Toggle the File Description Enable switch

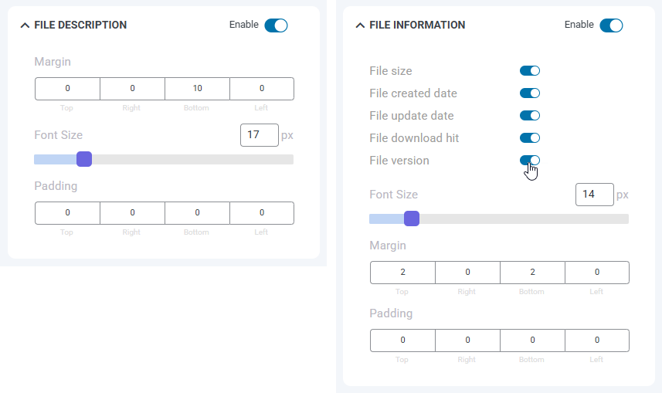[x=276, y=25]
